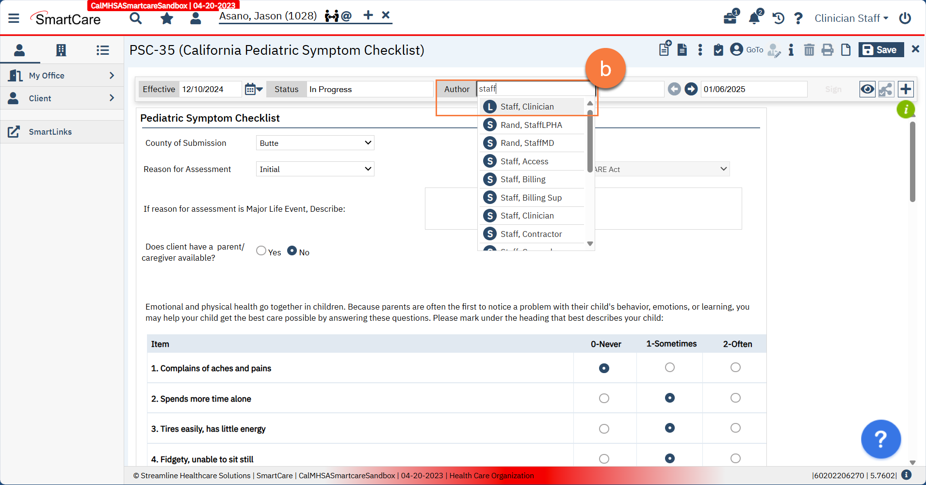The height and width of the screenshot is (485, 926).
Task: Open Clinician Staff user menu
Action: coord(851,18)
